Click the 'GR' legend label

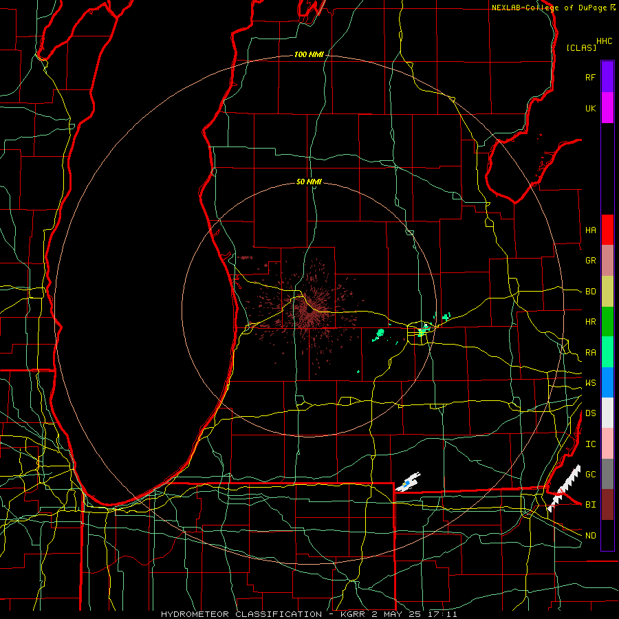590,261
